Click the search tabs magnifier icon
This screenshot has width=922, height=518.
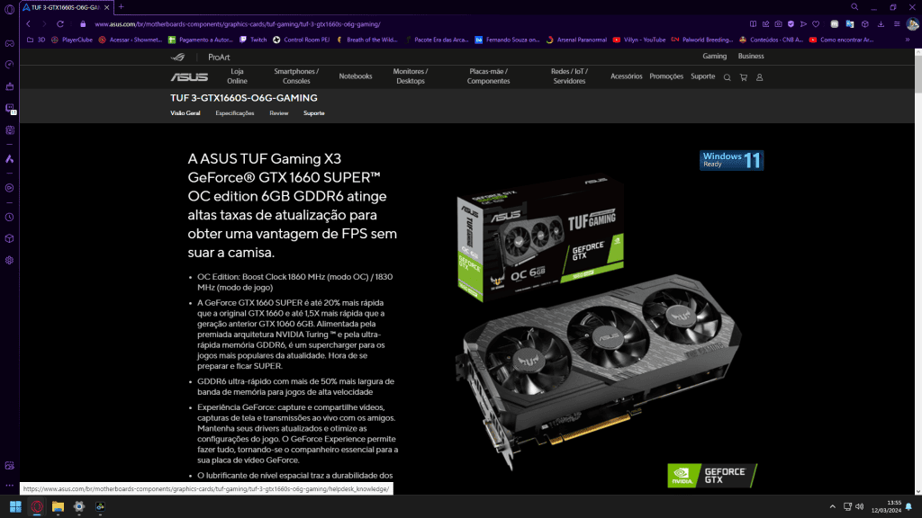tap(854, 7)
